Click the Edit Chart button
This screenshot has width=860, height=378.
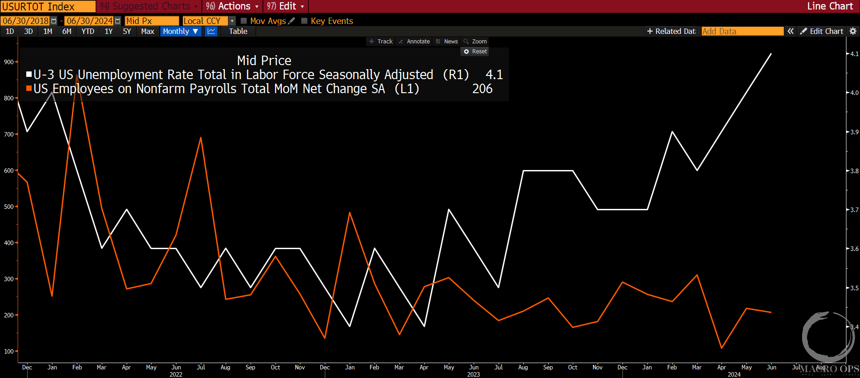click(x=822, y=31)
